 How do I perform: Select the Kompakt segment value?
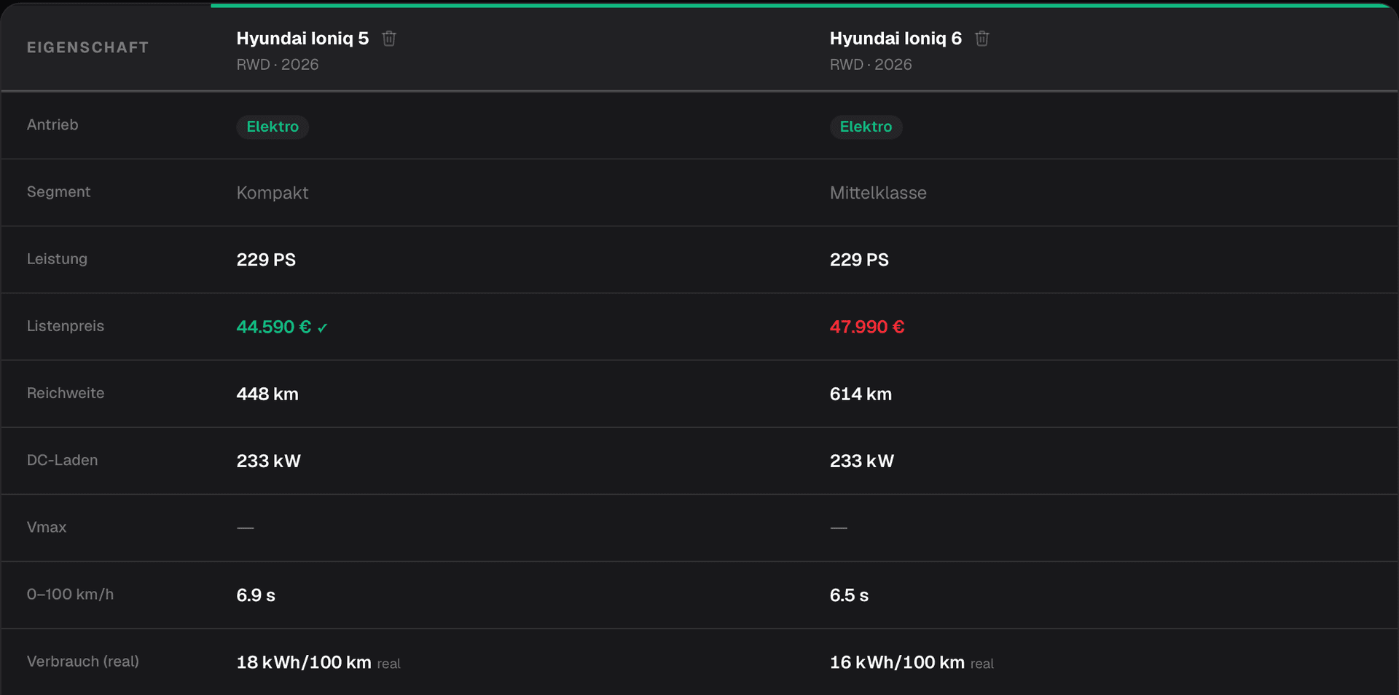(273, 193)
